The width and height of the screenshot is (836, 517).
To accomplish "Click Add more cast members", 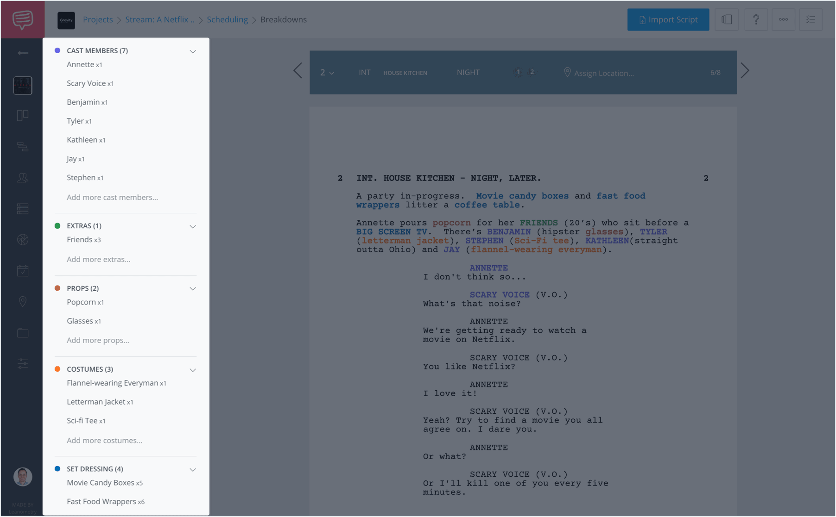I will [x=112, y=197].
